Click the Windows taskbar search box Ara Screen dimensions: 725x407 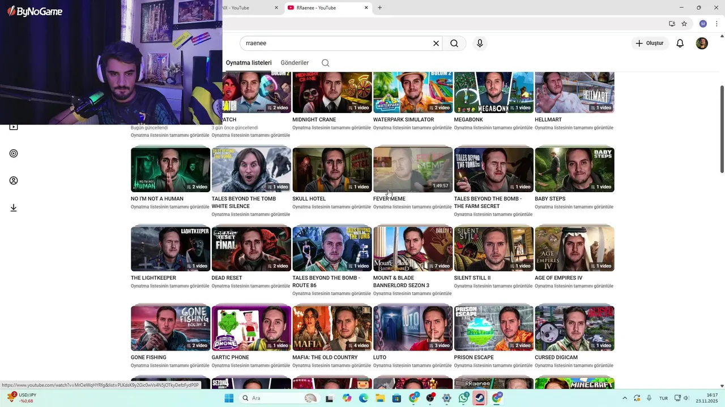point(279,398)
